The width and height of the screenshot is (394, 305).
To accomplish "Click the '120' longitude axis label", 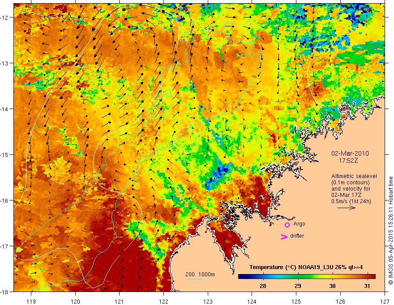I will [75, 301].
